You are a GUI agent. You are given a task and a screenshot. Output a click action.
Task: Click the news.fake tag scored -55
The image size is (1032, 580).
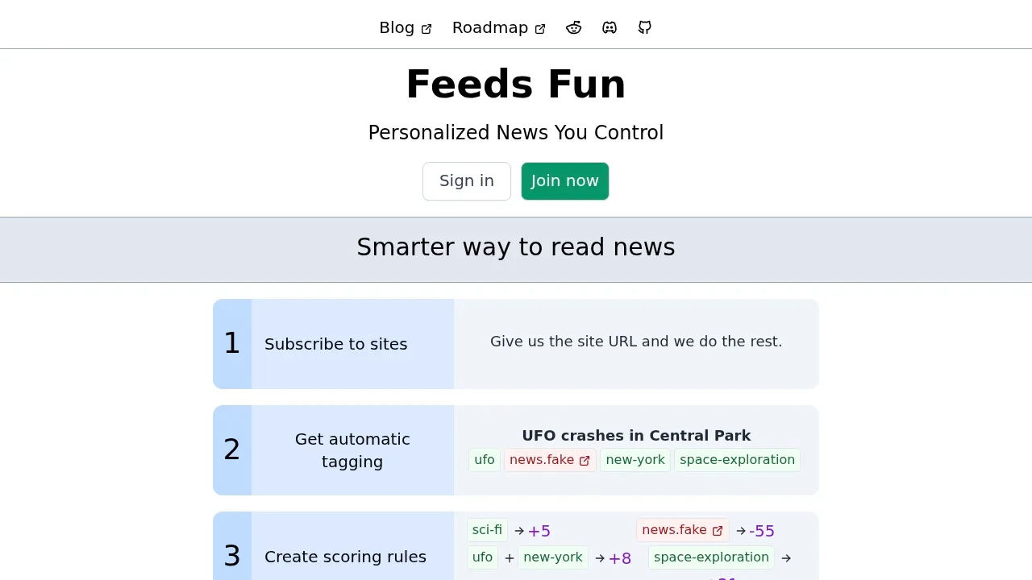point(683,530)
